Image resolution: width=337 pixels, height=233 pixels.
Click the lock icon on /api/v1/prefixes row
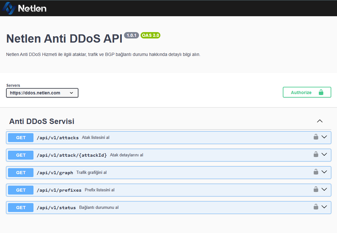pos(316,189)
